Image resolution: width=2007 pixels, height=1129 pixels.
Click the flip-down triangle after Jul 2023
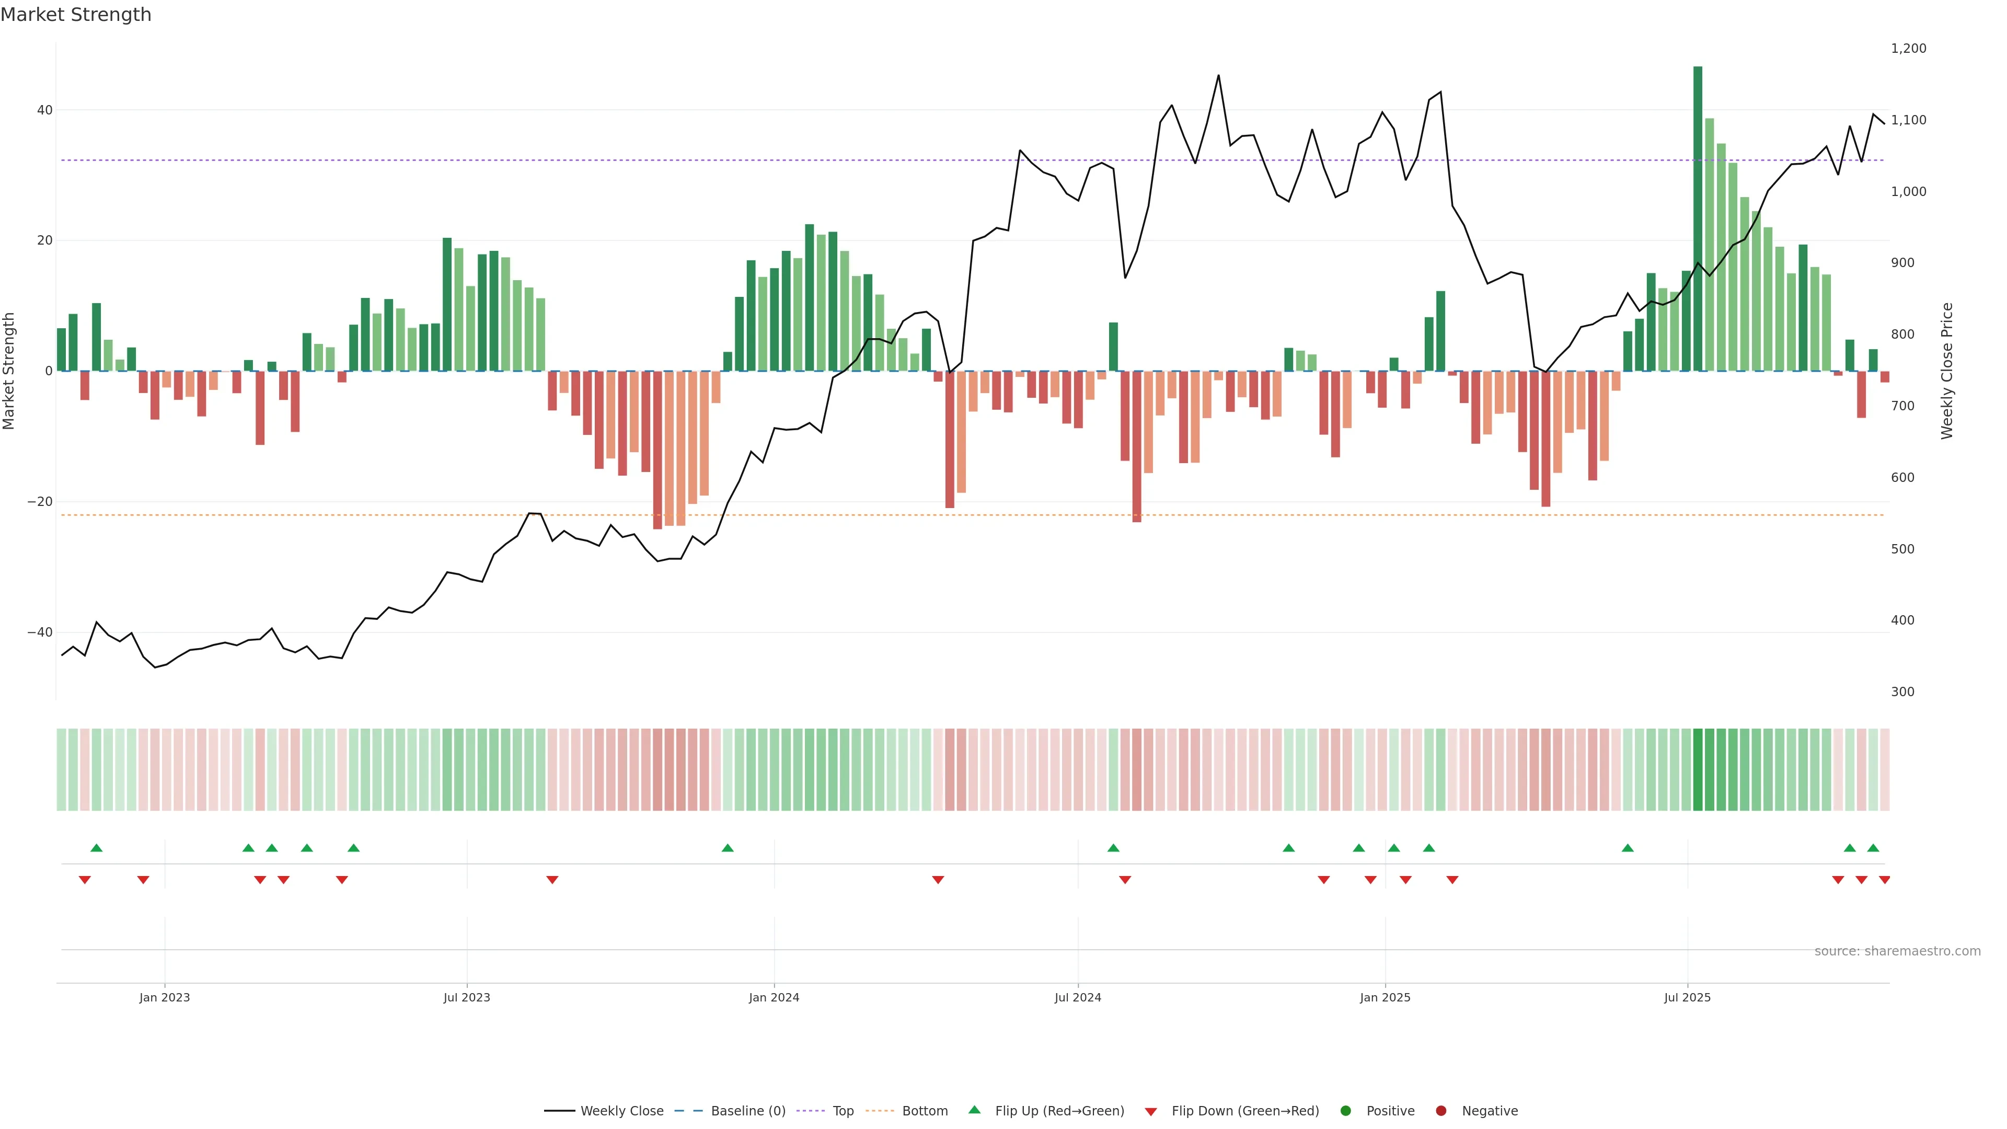pos(552,880)
